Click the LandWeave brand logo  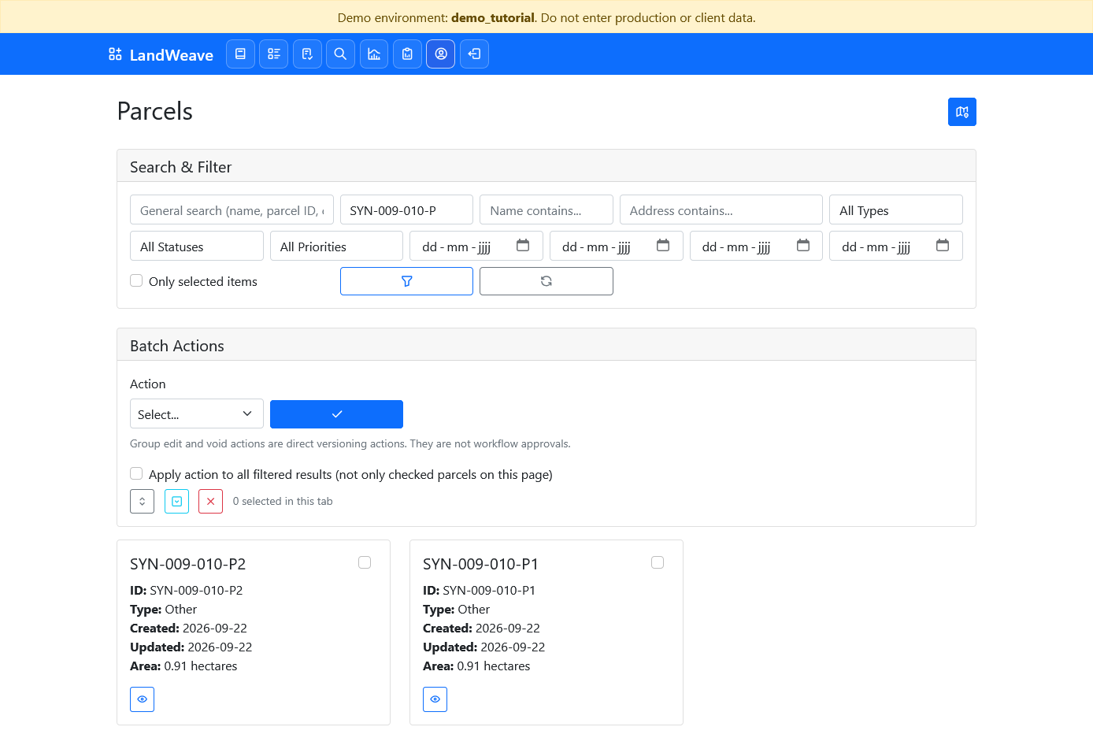[x=161, y=54]
